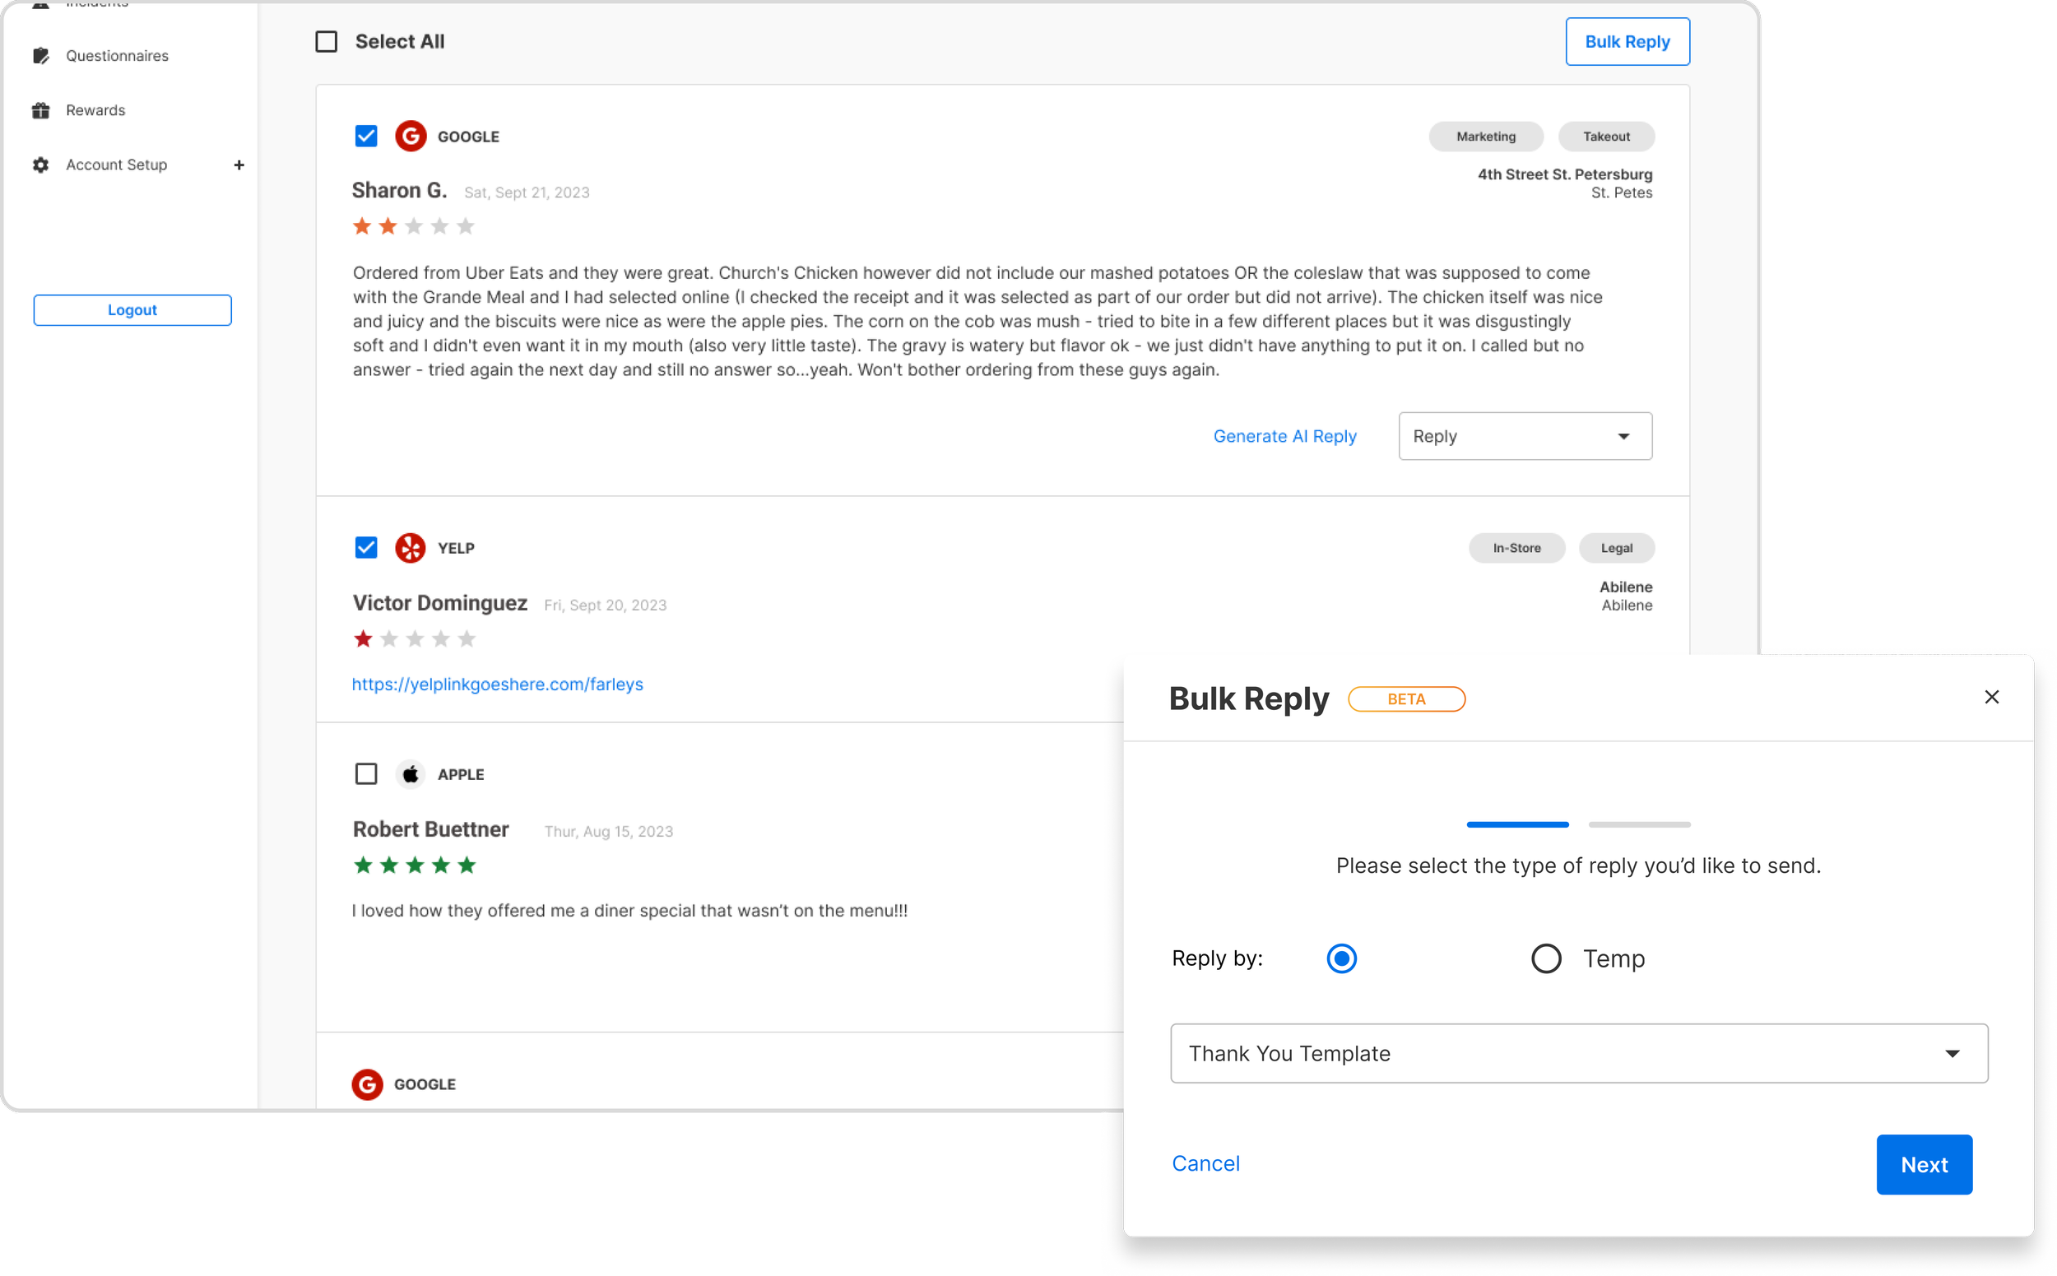The width and height of the screenshot is (2057, 1276).
Task: Click Sharon G.'s star rating
Action: click(x=414, y=226)
